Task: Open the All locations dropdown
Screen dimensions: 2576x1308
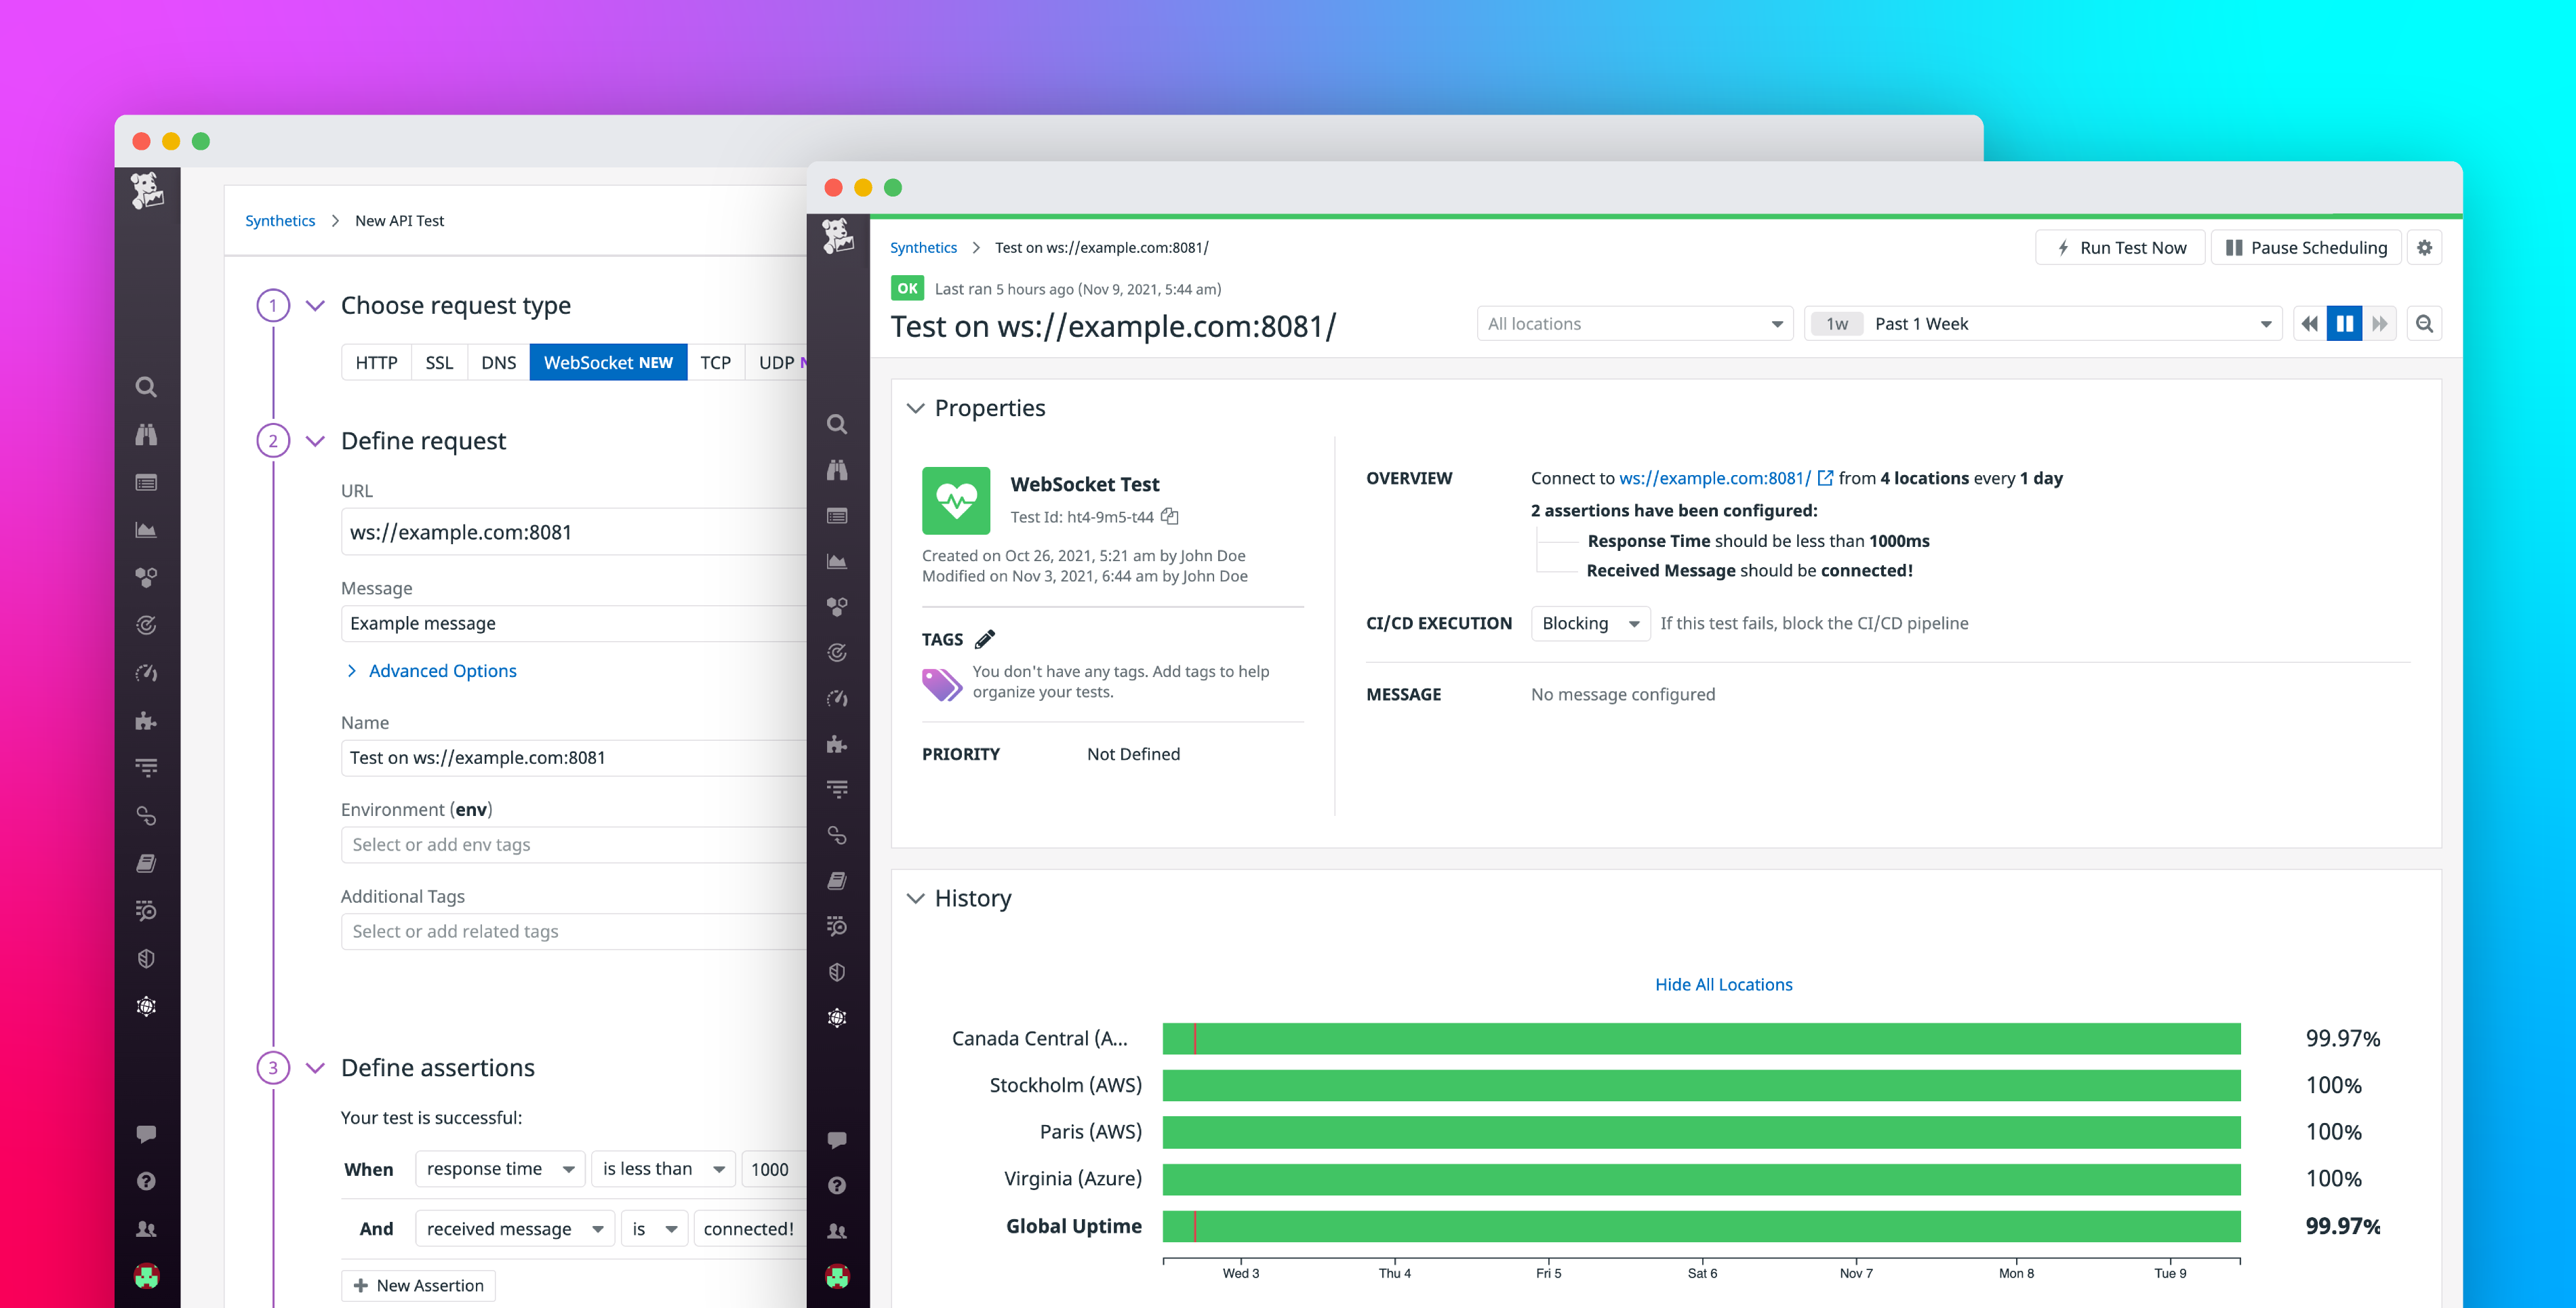Action: (x=1634, y=323)
